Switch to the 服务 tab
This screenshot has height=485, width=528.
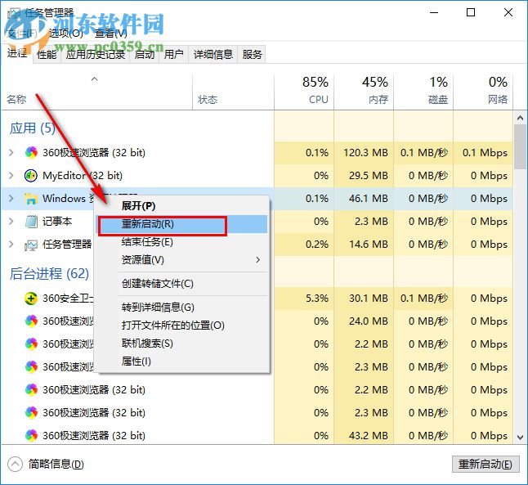[x=252, y=54]
